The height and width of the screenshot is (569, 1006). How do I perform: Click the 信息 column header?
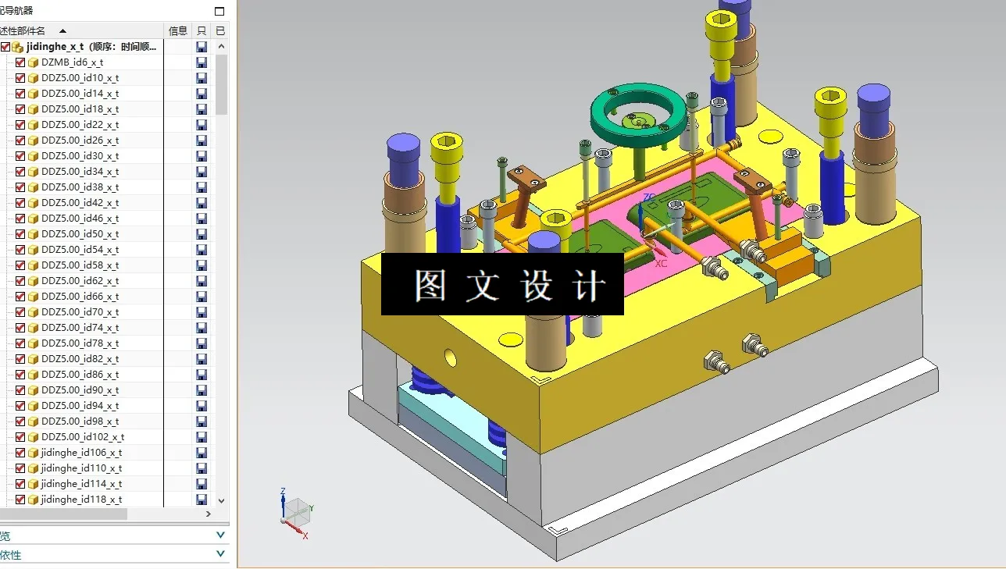pyautogui.click(x=177, y=30)
